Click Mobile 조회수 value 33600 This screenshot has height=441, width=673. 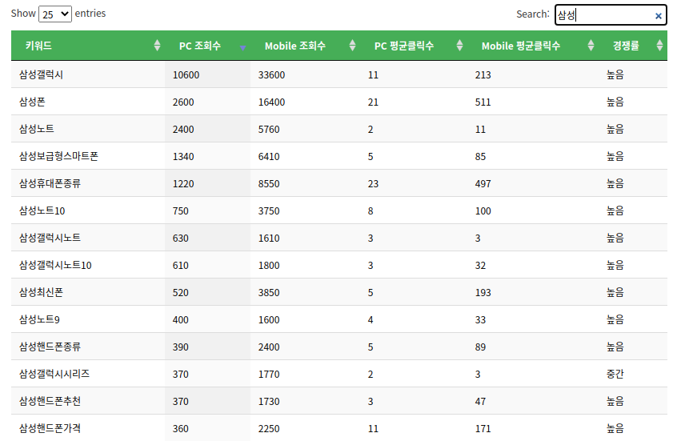pyautogui.click(x=271, y=74)
